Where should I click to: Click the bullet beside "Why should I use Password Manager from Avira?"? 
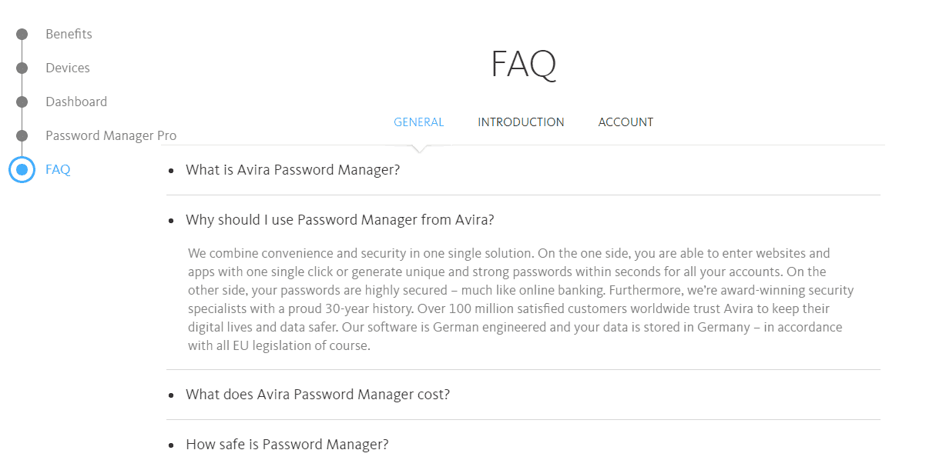point(170,220)
